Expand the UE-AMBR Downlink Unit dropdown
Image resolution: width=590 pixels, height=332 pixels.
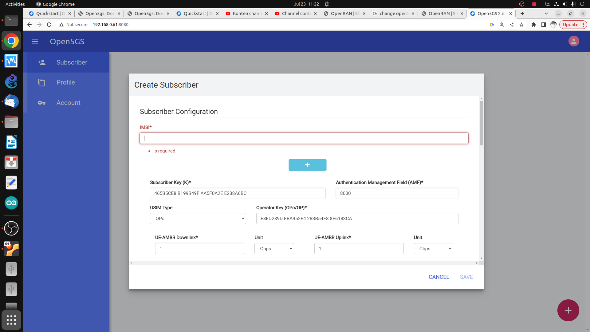point(274,249)
